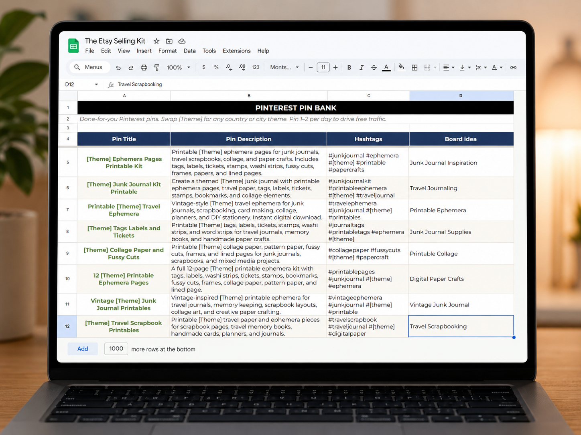Click the Add rows button
The height and width of the screenshot is (435, 581).
[x=83, y=349]
